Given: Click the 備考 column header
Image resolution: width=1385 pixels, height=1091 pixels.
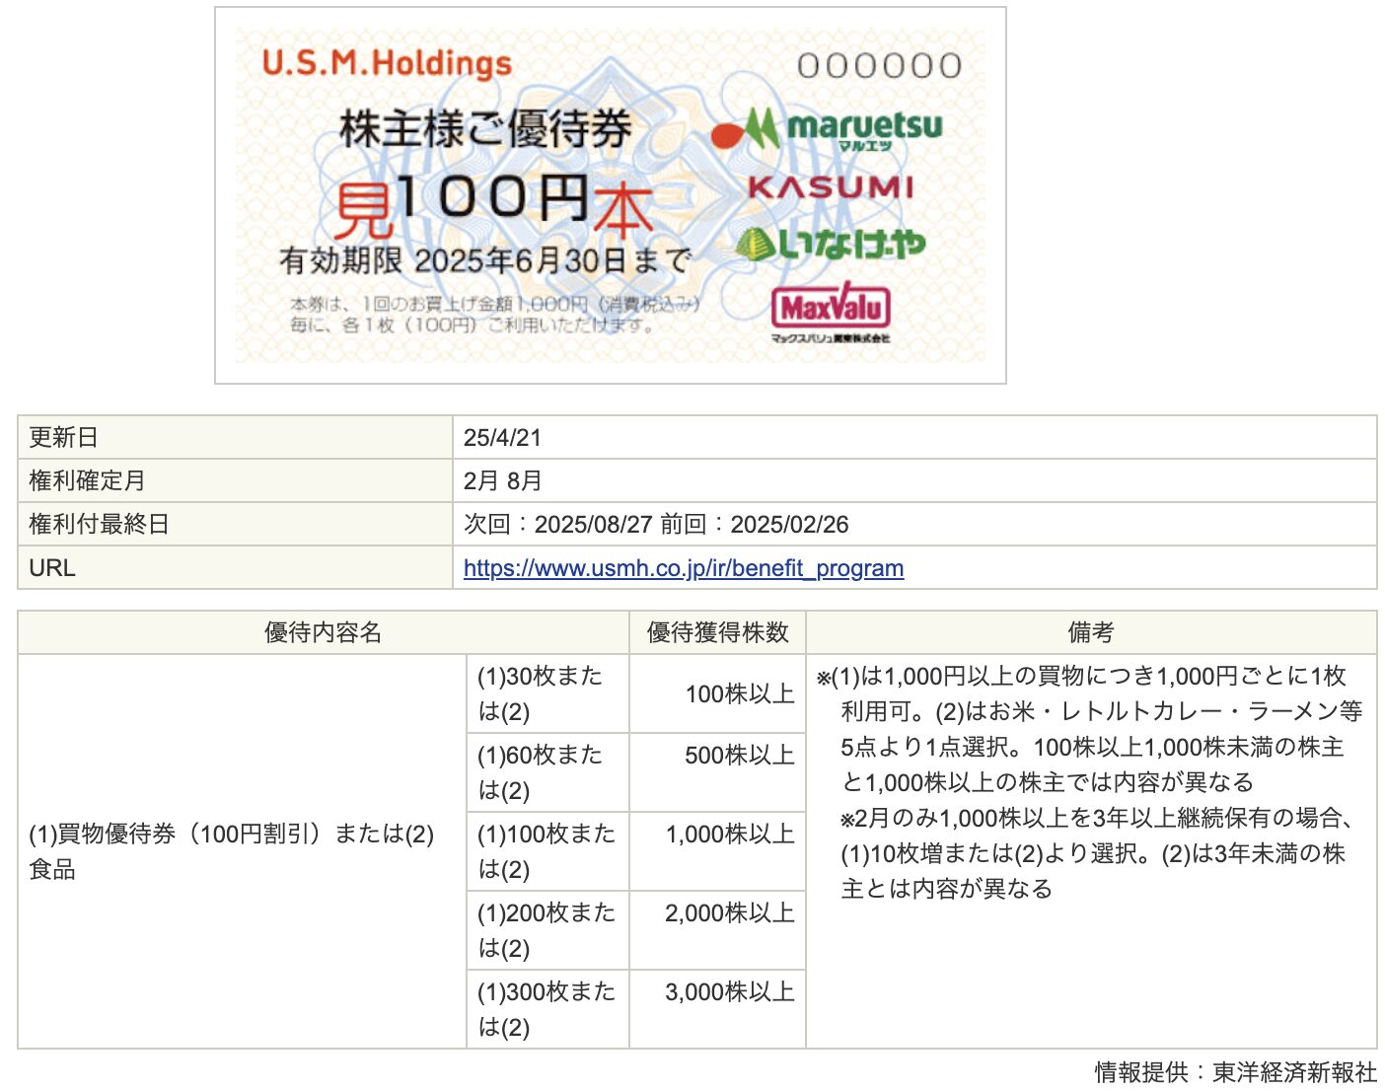Looking at the screenshot, I should (x=1091, y=632).
